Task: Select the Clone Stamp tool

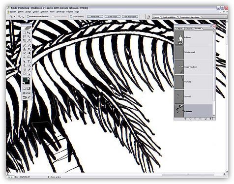Action: pyautogui.click(x=24, y=49)
